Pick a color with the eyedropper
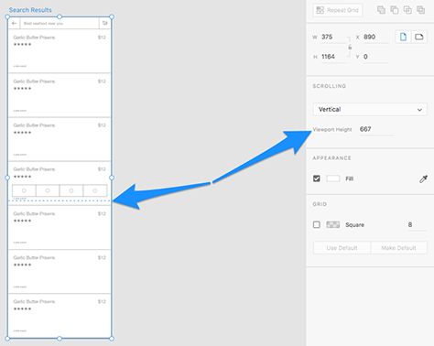 [x=423, y=178]
